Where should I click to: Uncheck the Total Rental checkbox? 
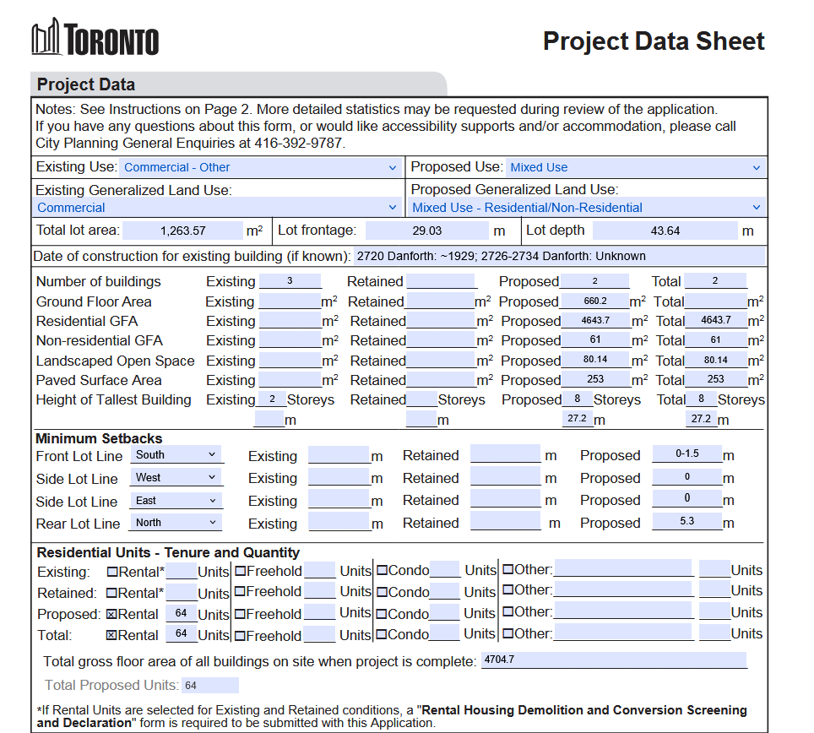(x=112, y=636)
